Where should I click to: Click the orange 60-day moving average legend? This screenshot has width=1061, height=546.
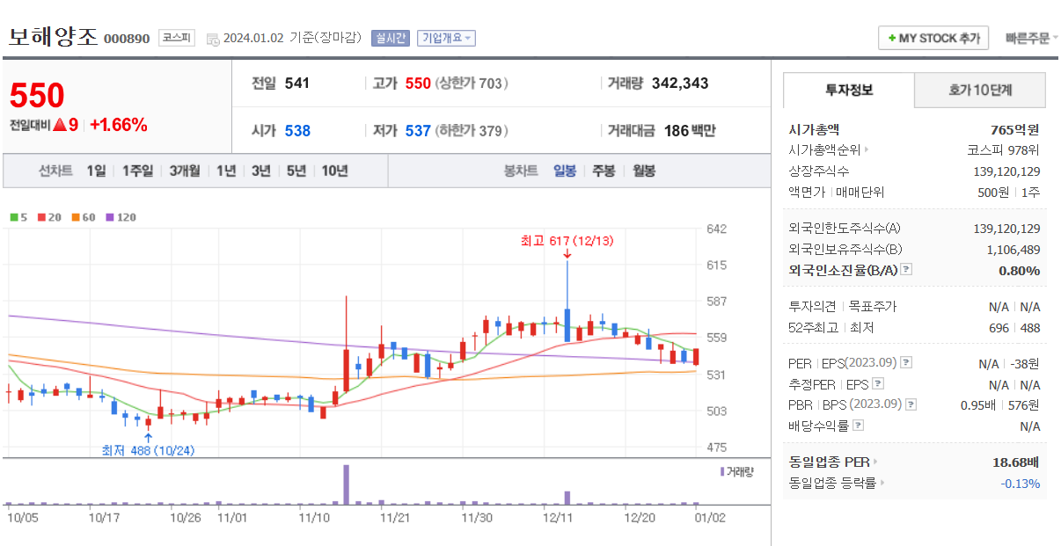(83, 217)
